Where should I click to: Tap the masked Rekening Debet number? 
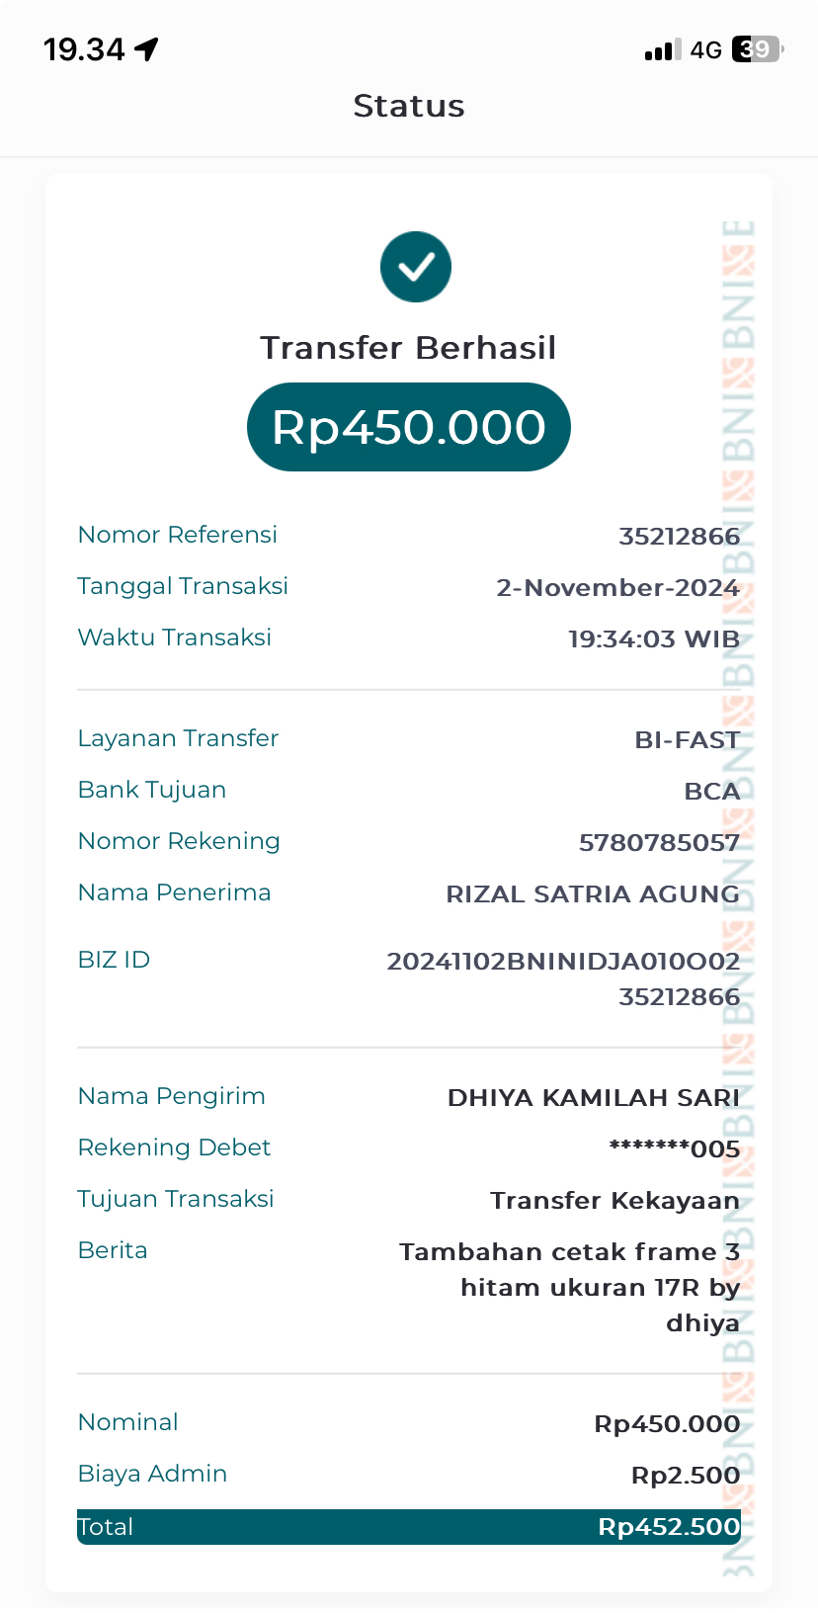tap(675, 1149)
